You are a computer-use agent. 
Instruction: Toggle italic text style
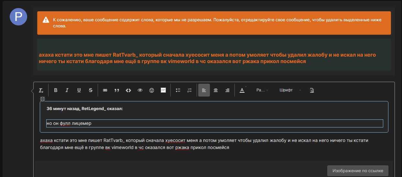click(67, 90)
